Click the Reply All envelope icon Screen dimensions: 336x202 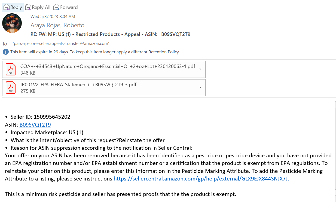(x=28, y=7)
